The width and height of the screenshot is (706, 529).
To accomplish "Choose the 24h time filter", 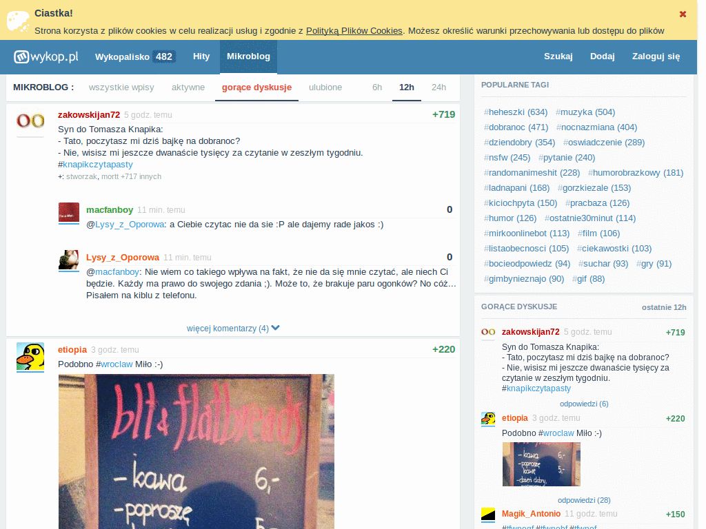I will [438, 87].
